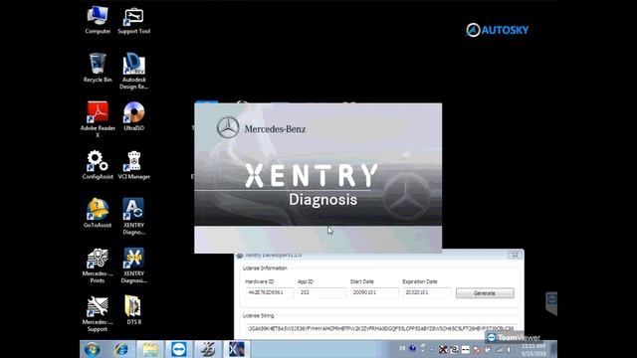Open the ConfigAssist shortcut
This screenshot has width=637, height=358.
pos(98,165)
